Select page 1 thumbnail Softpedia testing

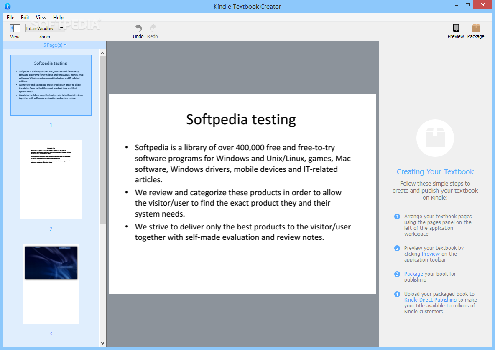[51, 86]
